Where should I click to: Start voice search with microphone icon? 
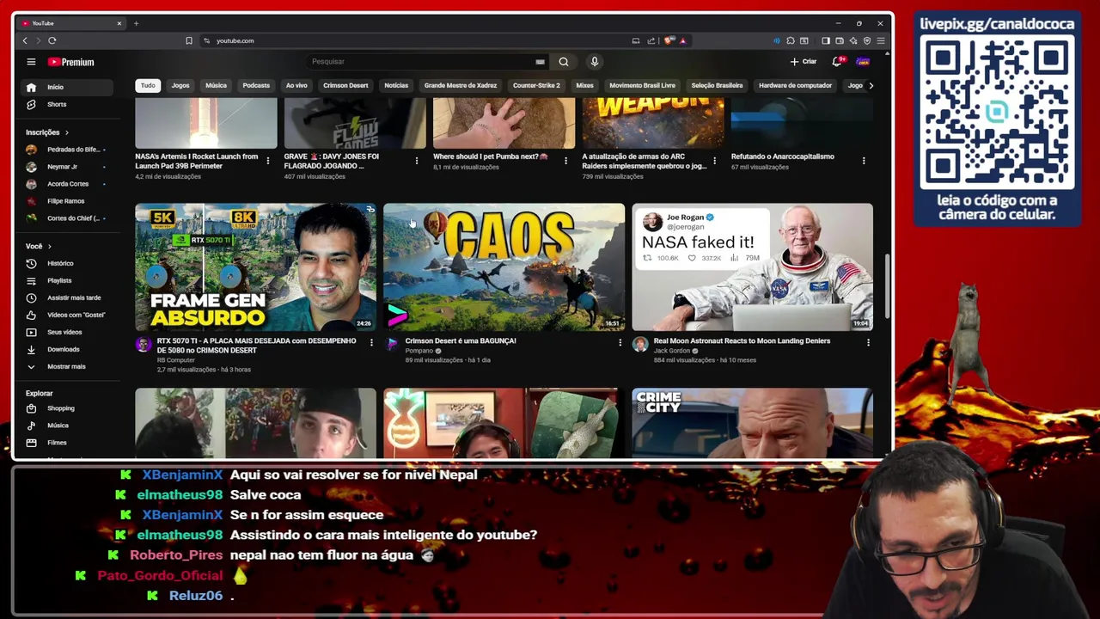tap(594, 62)
